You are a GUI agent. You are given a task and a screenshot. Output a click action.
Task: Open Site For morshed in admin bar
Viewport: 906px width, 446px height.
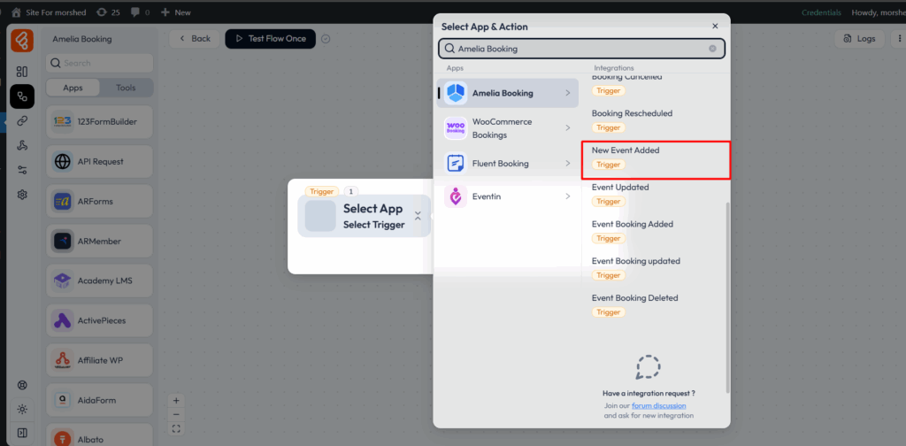pos(50,12)
